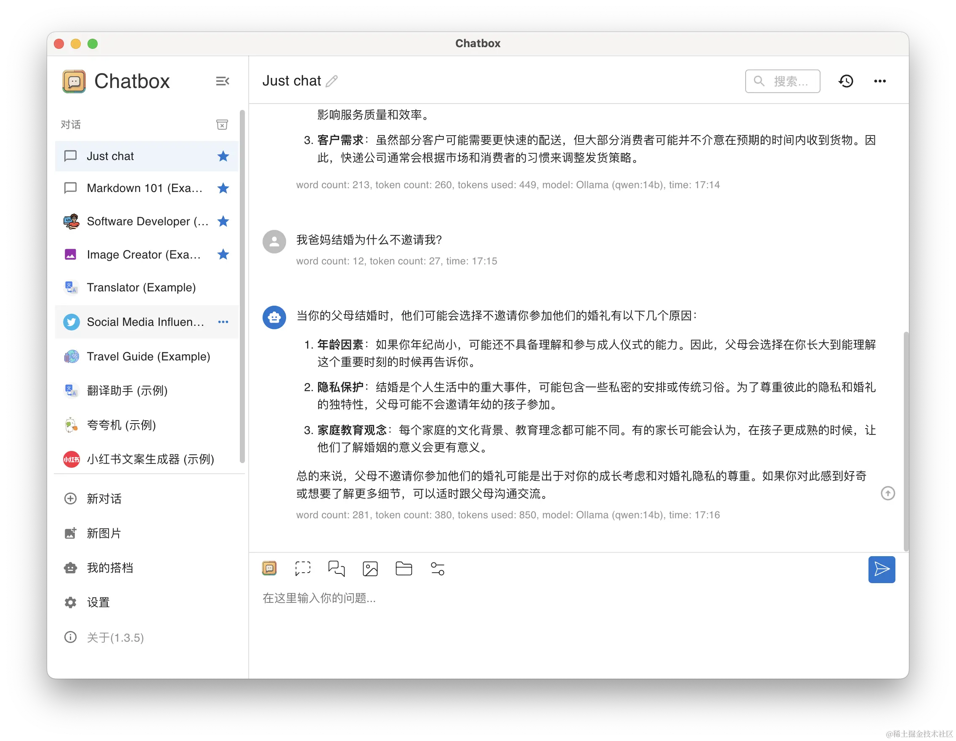
Task: Open Social Media Influencer options menu
Action: click(223, 322)
